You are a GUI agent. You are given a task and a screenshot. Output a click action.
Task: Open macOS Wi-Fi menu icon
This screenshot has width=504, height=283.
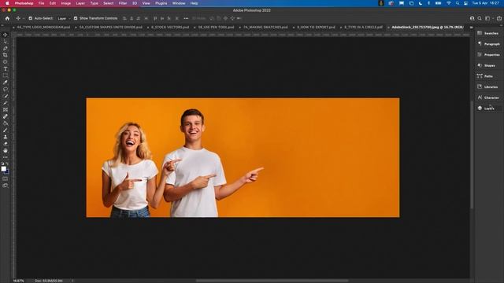449,3
